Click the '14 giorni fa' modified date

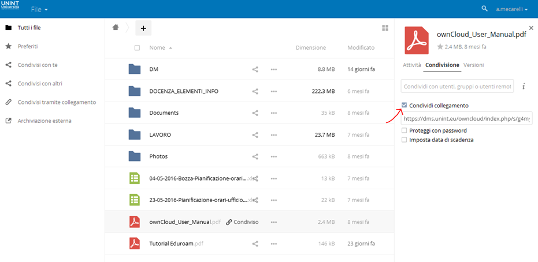tap(361, 69)
